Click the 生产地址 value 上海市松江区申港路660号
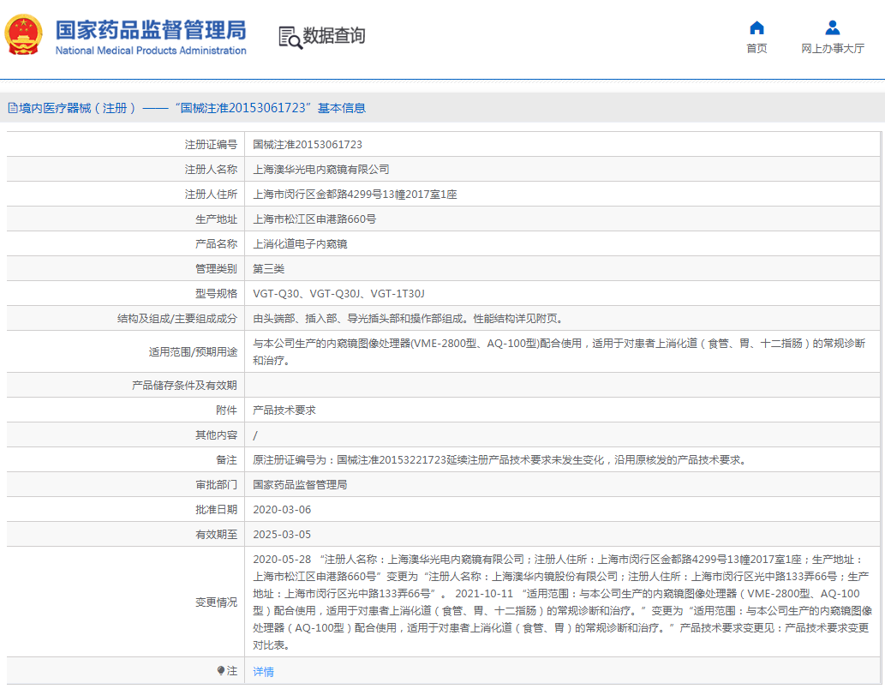This screenshot has height=689, width=885. (x=314, y=219)
